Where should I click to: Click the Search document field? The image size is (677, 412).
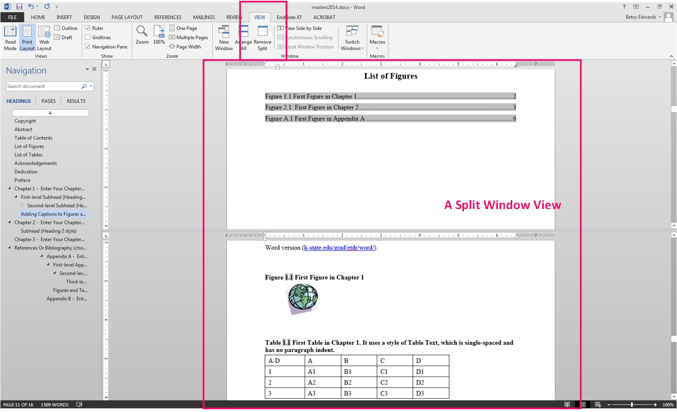coord(44,86)
